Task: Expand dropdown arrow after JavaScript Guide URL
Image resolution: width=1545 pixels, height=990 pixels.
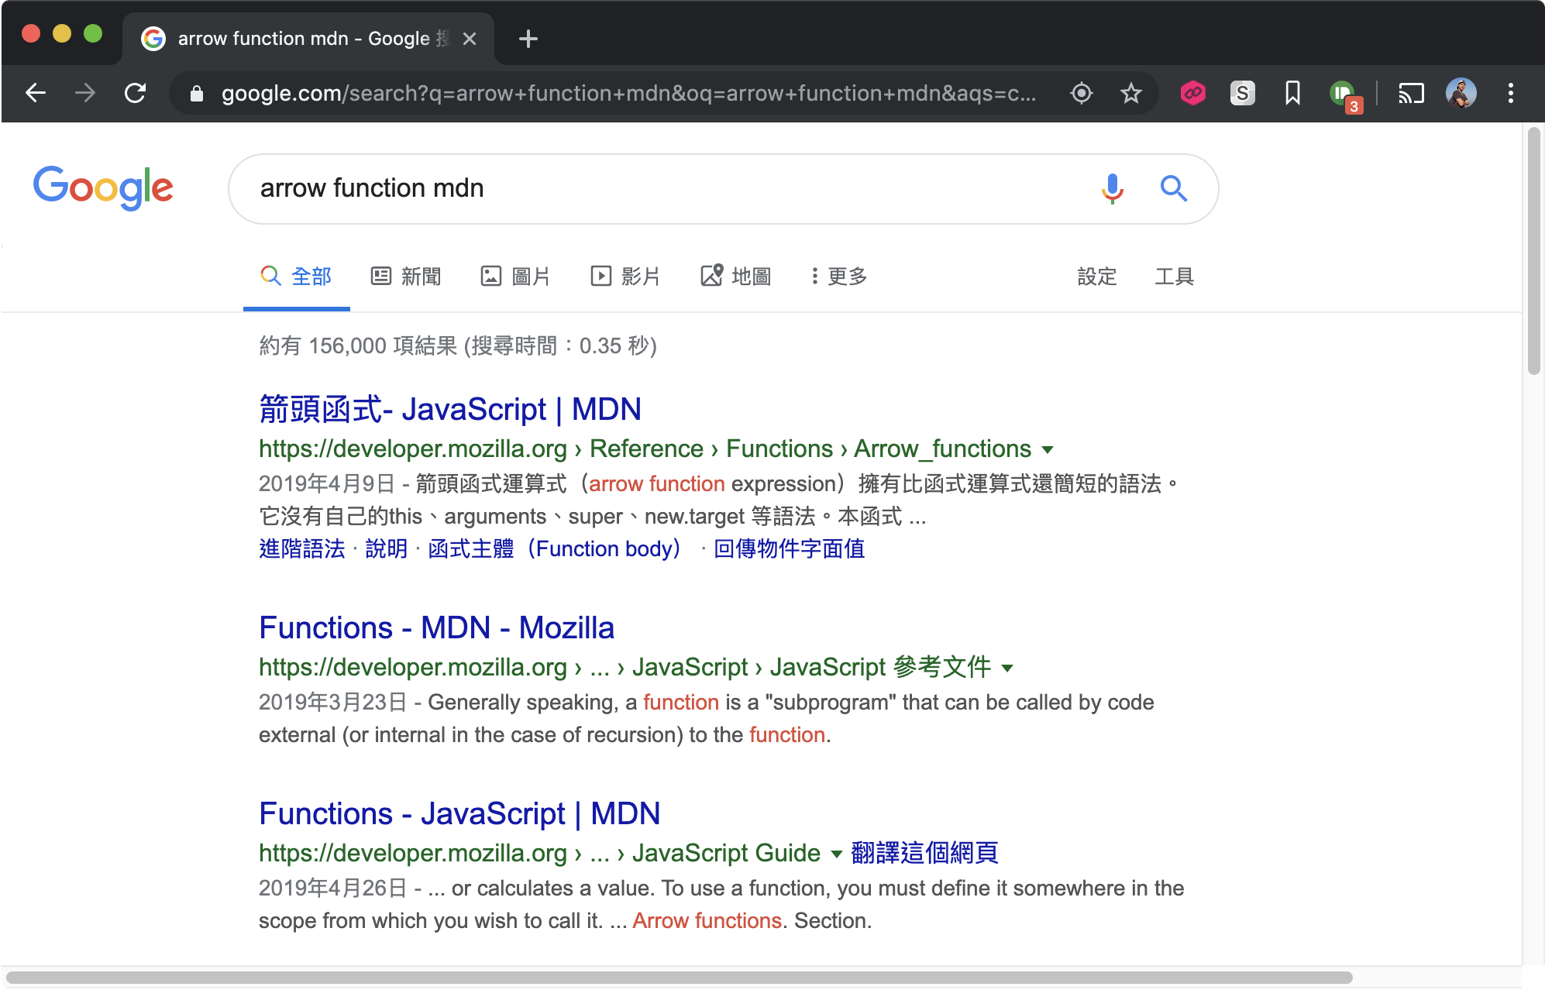Action: pos(836,854)
